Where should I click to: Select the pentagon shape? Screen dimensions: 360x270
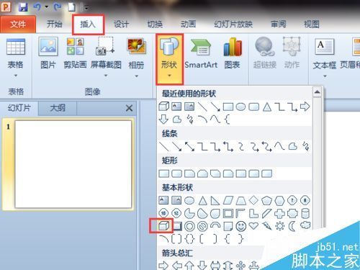266,200
